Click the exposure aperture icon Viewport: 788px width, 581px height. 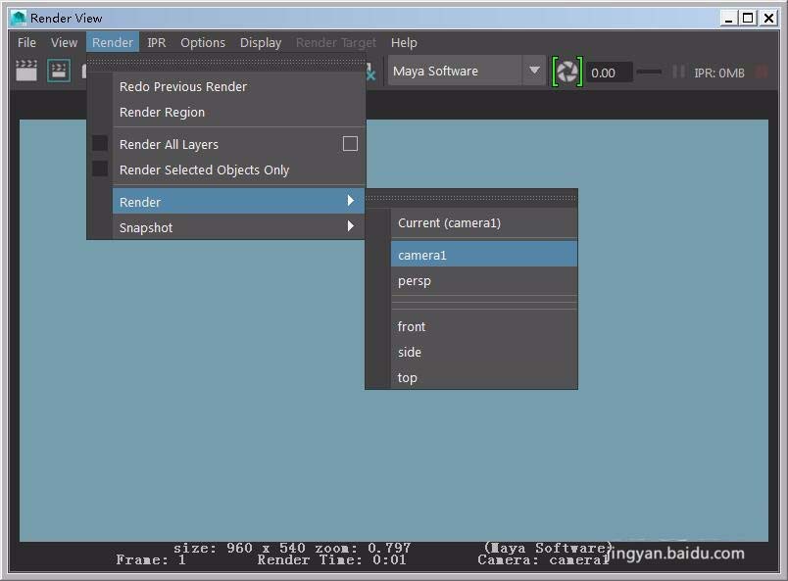567,72
